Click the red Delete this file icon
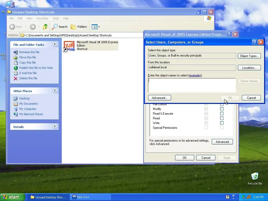This screenshot has width=268, height=201. pos(16,78)
